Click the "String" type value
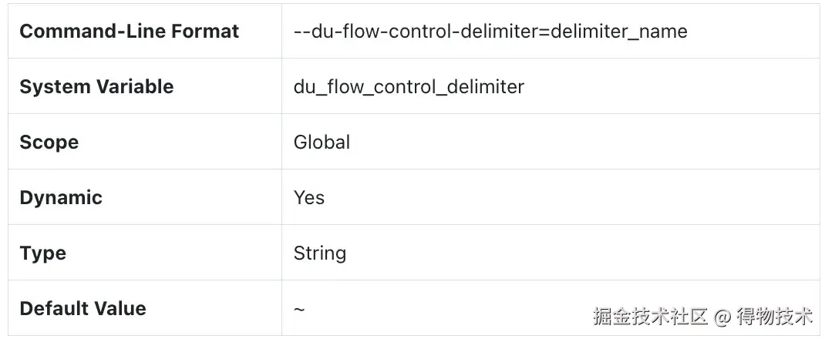The height and width of the screenshot is (339, 825). 320,253
